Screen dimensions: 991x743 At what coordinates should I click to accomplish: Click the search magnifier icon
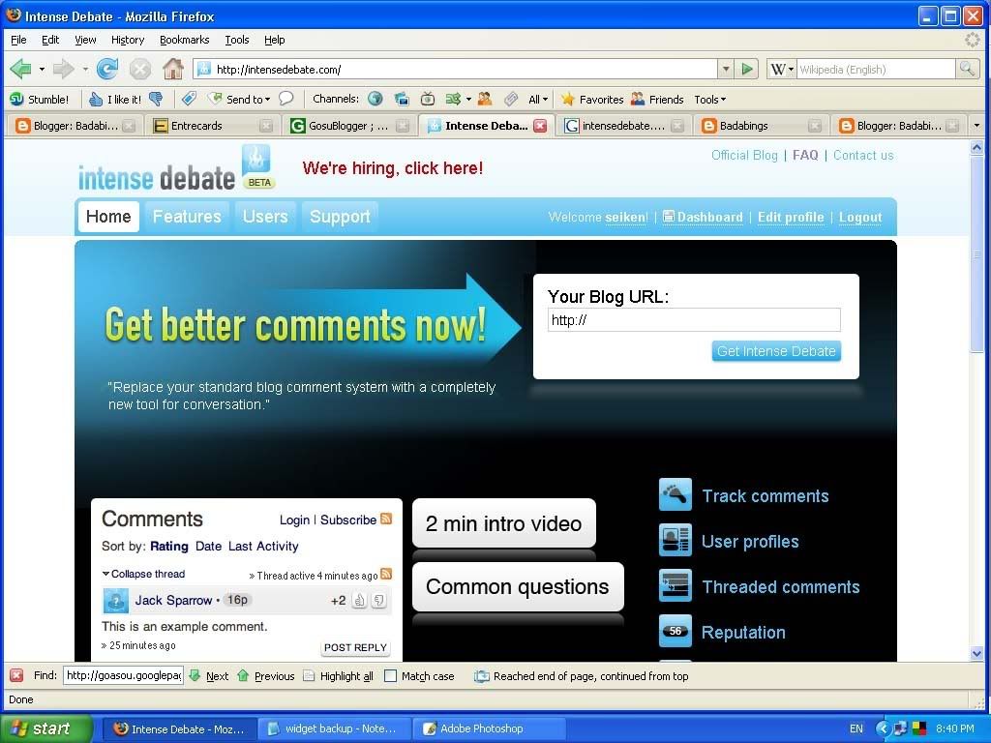tap(967, 69)
